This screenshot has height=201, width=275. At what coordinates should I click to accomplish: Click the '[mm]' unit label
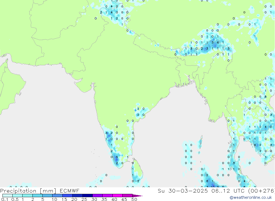pyautogui.click(x=48, y=191)
